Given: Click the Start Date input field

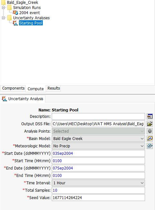Looking at the screenshot, I should (98, 153).
